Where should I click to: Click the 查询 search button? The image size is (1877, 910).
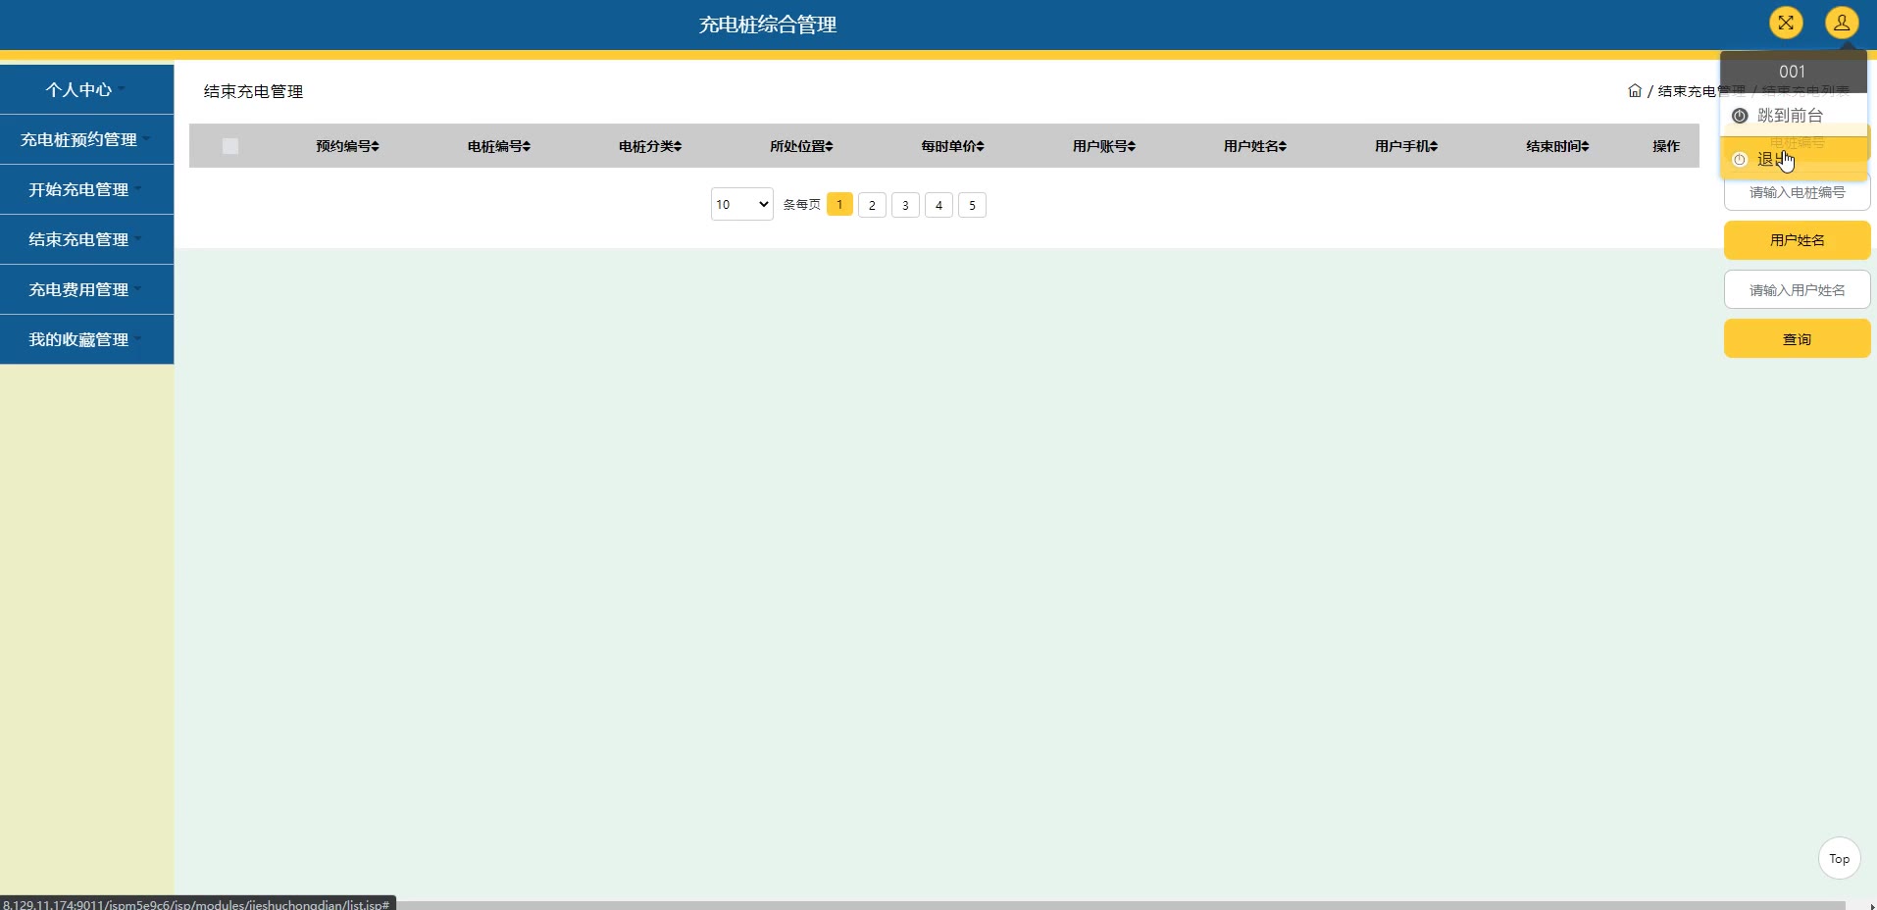[x=1797, y=339]
